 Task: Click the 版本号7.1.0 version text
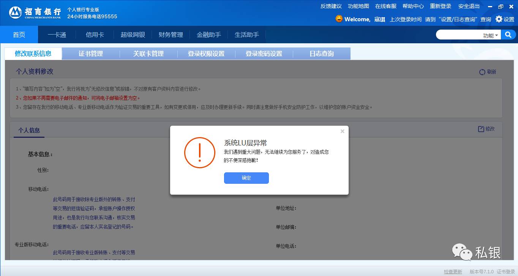482,272
